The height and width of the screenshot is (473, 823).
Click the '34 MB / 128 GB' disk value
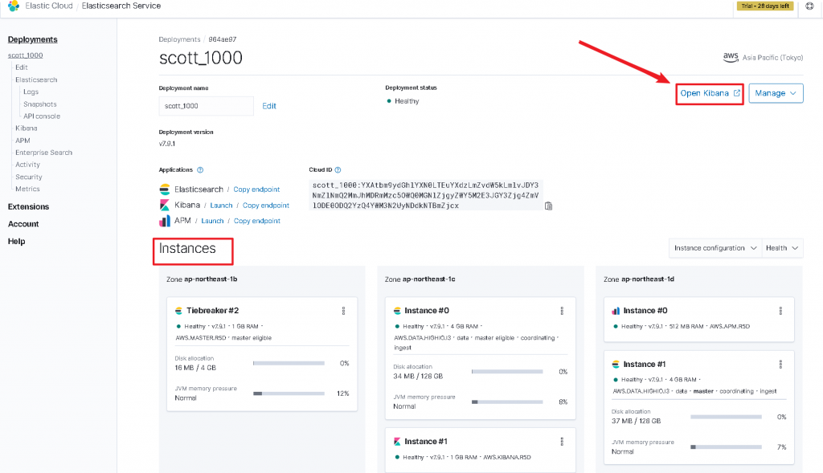point(418,377)
